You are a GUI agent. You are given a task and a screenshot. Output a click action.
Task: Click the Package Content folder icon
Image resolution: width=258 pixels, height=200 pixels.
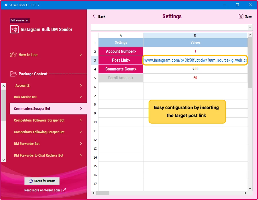tap(13, 74)
